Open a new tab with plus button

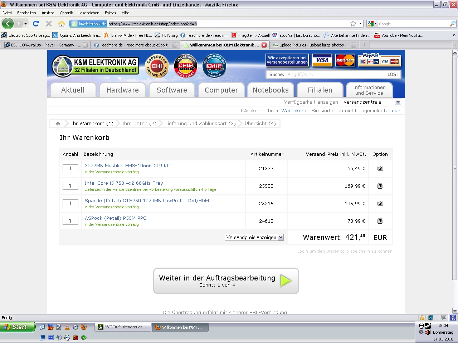click(x=365, y=45)
